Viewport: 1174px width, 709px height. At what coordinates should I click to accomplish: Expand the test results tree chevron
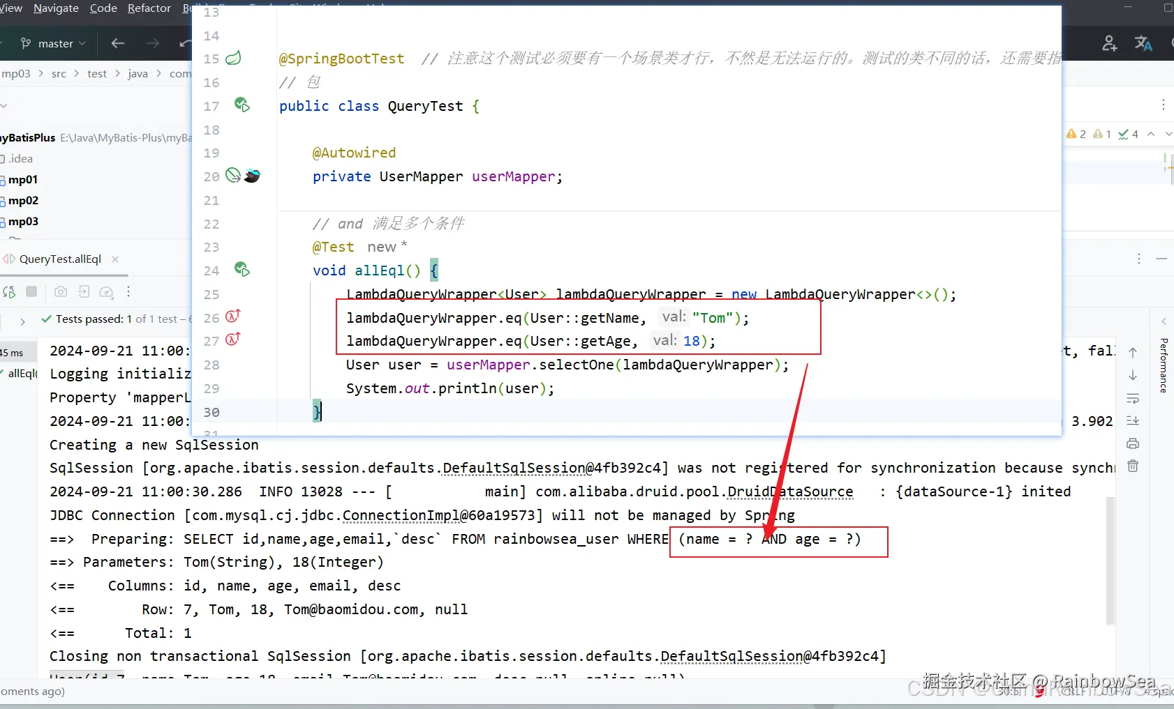(x=22, y=321)
